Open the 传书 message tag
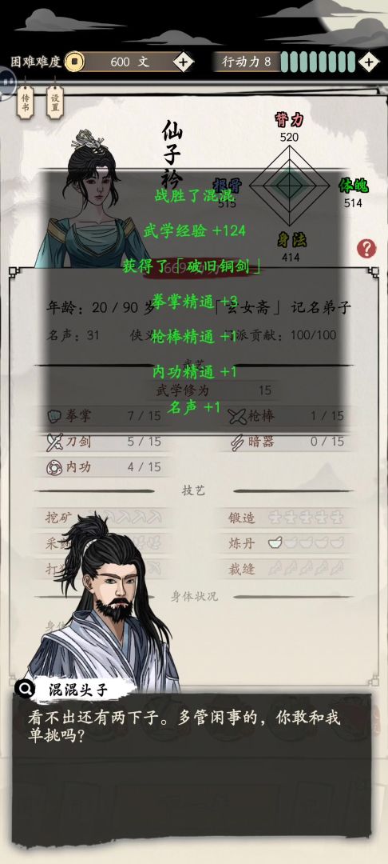This screenshot has height=864, width=388. pyautogui.click(x=25, y=102)
